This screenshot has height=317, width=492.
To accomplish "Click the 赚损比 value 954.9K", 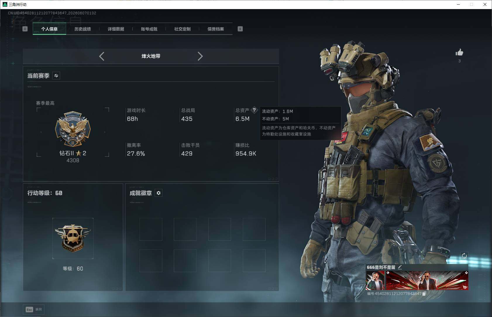I will coord(246,154).
